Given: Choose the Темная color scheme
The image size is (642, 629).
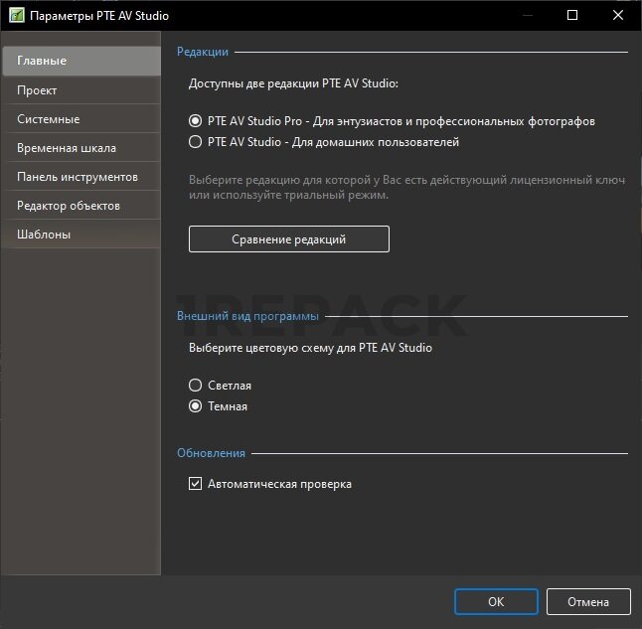Looking at the screenshot, I should 196,406.
